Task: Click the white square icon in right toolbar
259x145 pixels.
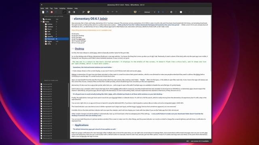Action: click(181, 12)
